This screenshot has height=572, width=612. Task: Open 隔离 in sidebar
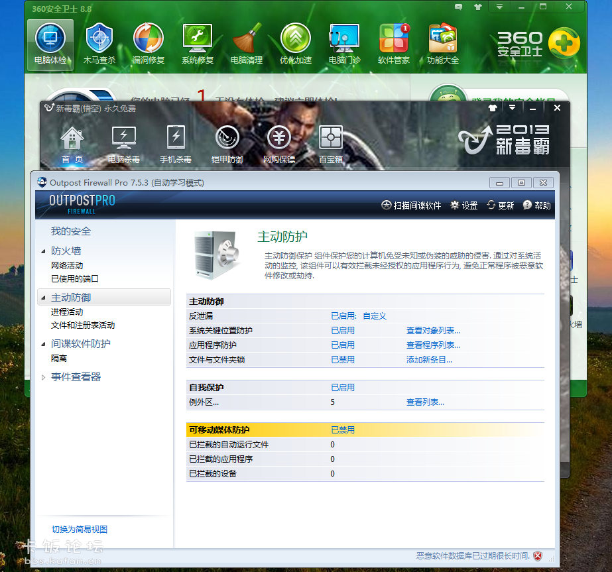point(59,359)
